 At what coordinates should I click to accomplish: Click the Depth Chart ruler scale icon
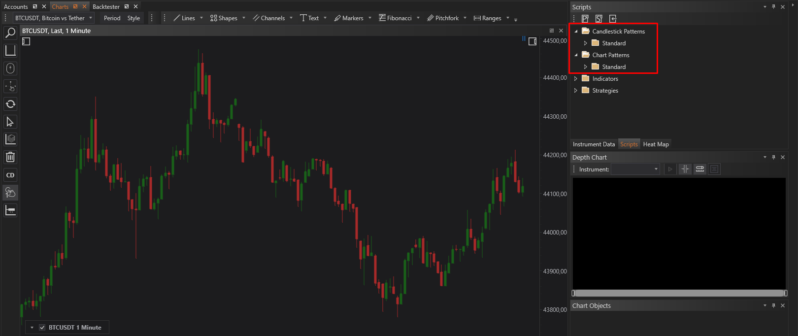point(700,169)
